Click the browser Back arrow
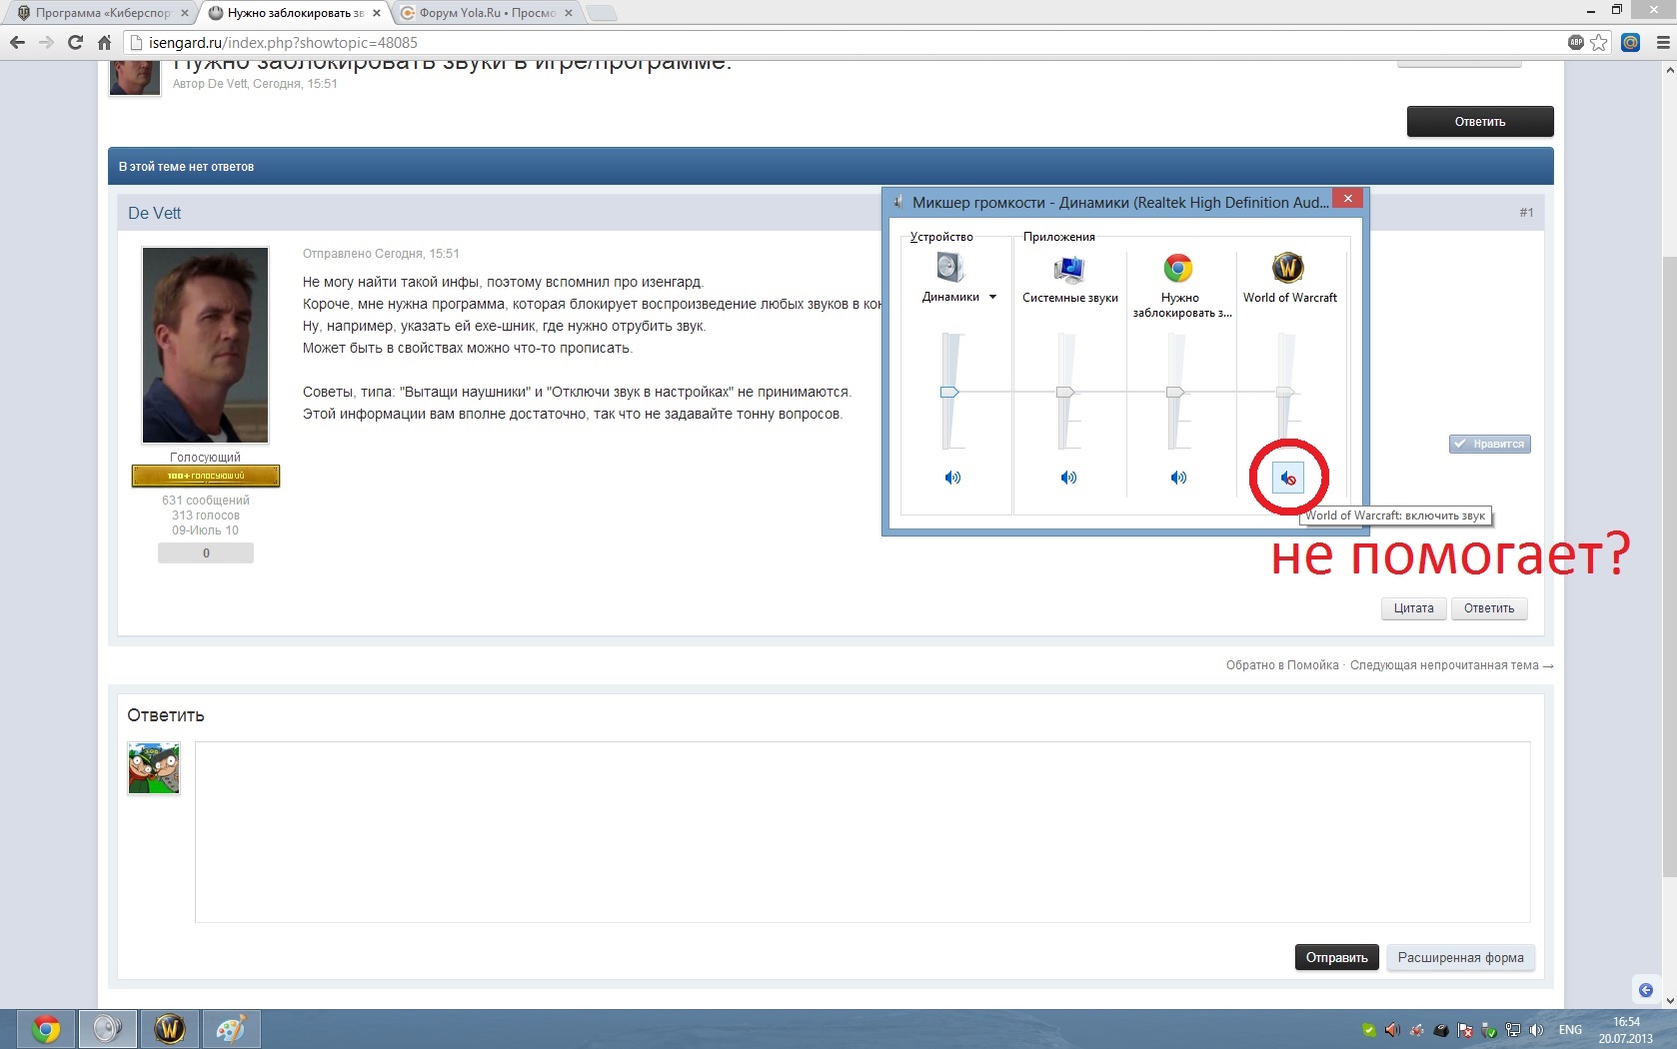This screenshot has width=1677, height=1049. coord(17,42)
